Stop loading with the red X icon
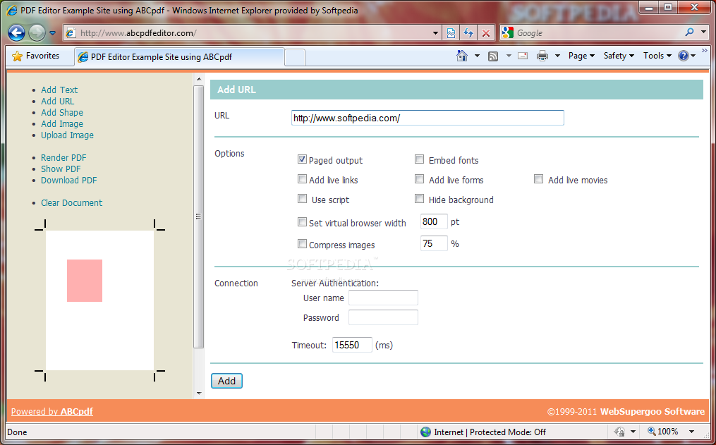 (486, 33)
